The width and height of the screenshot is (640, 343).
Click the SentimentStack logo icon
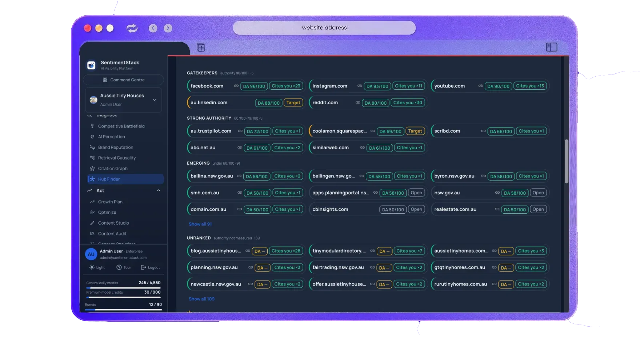91,65
